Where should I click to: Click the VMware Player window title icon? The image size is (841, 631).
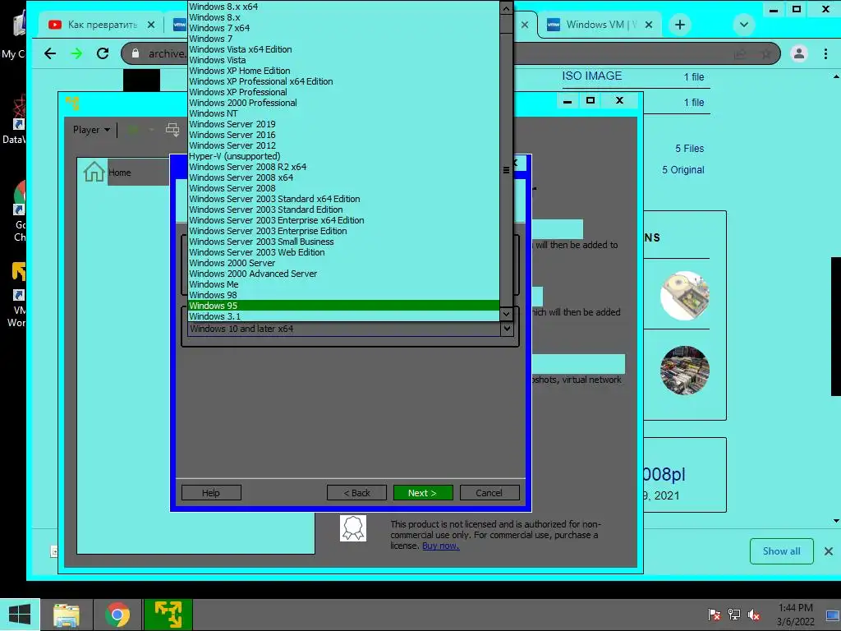[x=72, y=103]
